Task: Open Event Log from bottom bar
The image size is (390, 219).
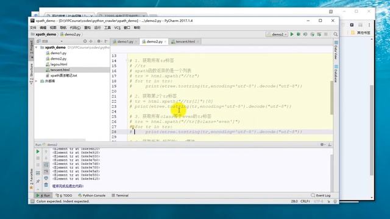Action: (321, 195)
